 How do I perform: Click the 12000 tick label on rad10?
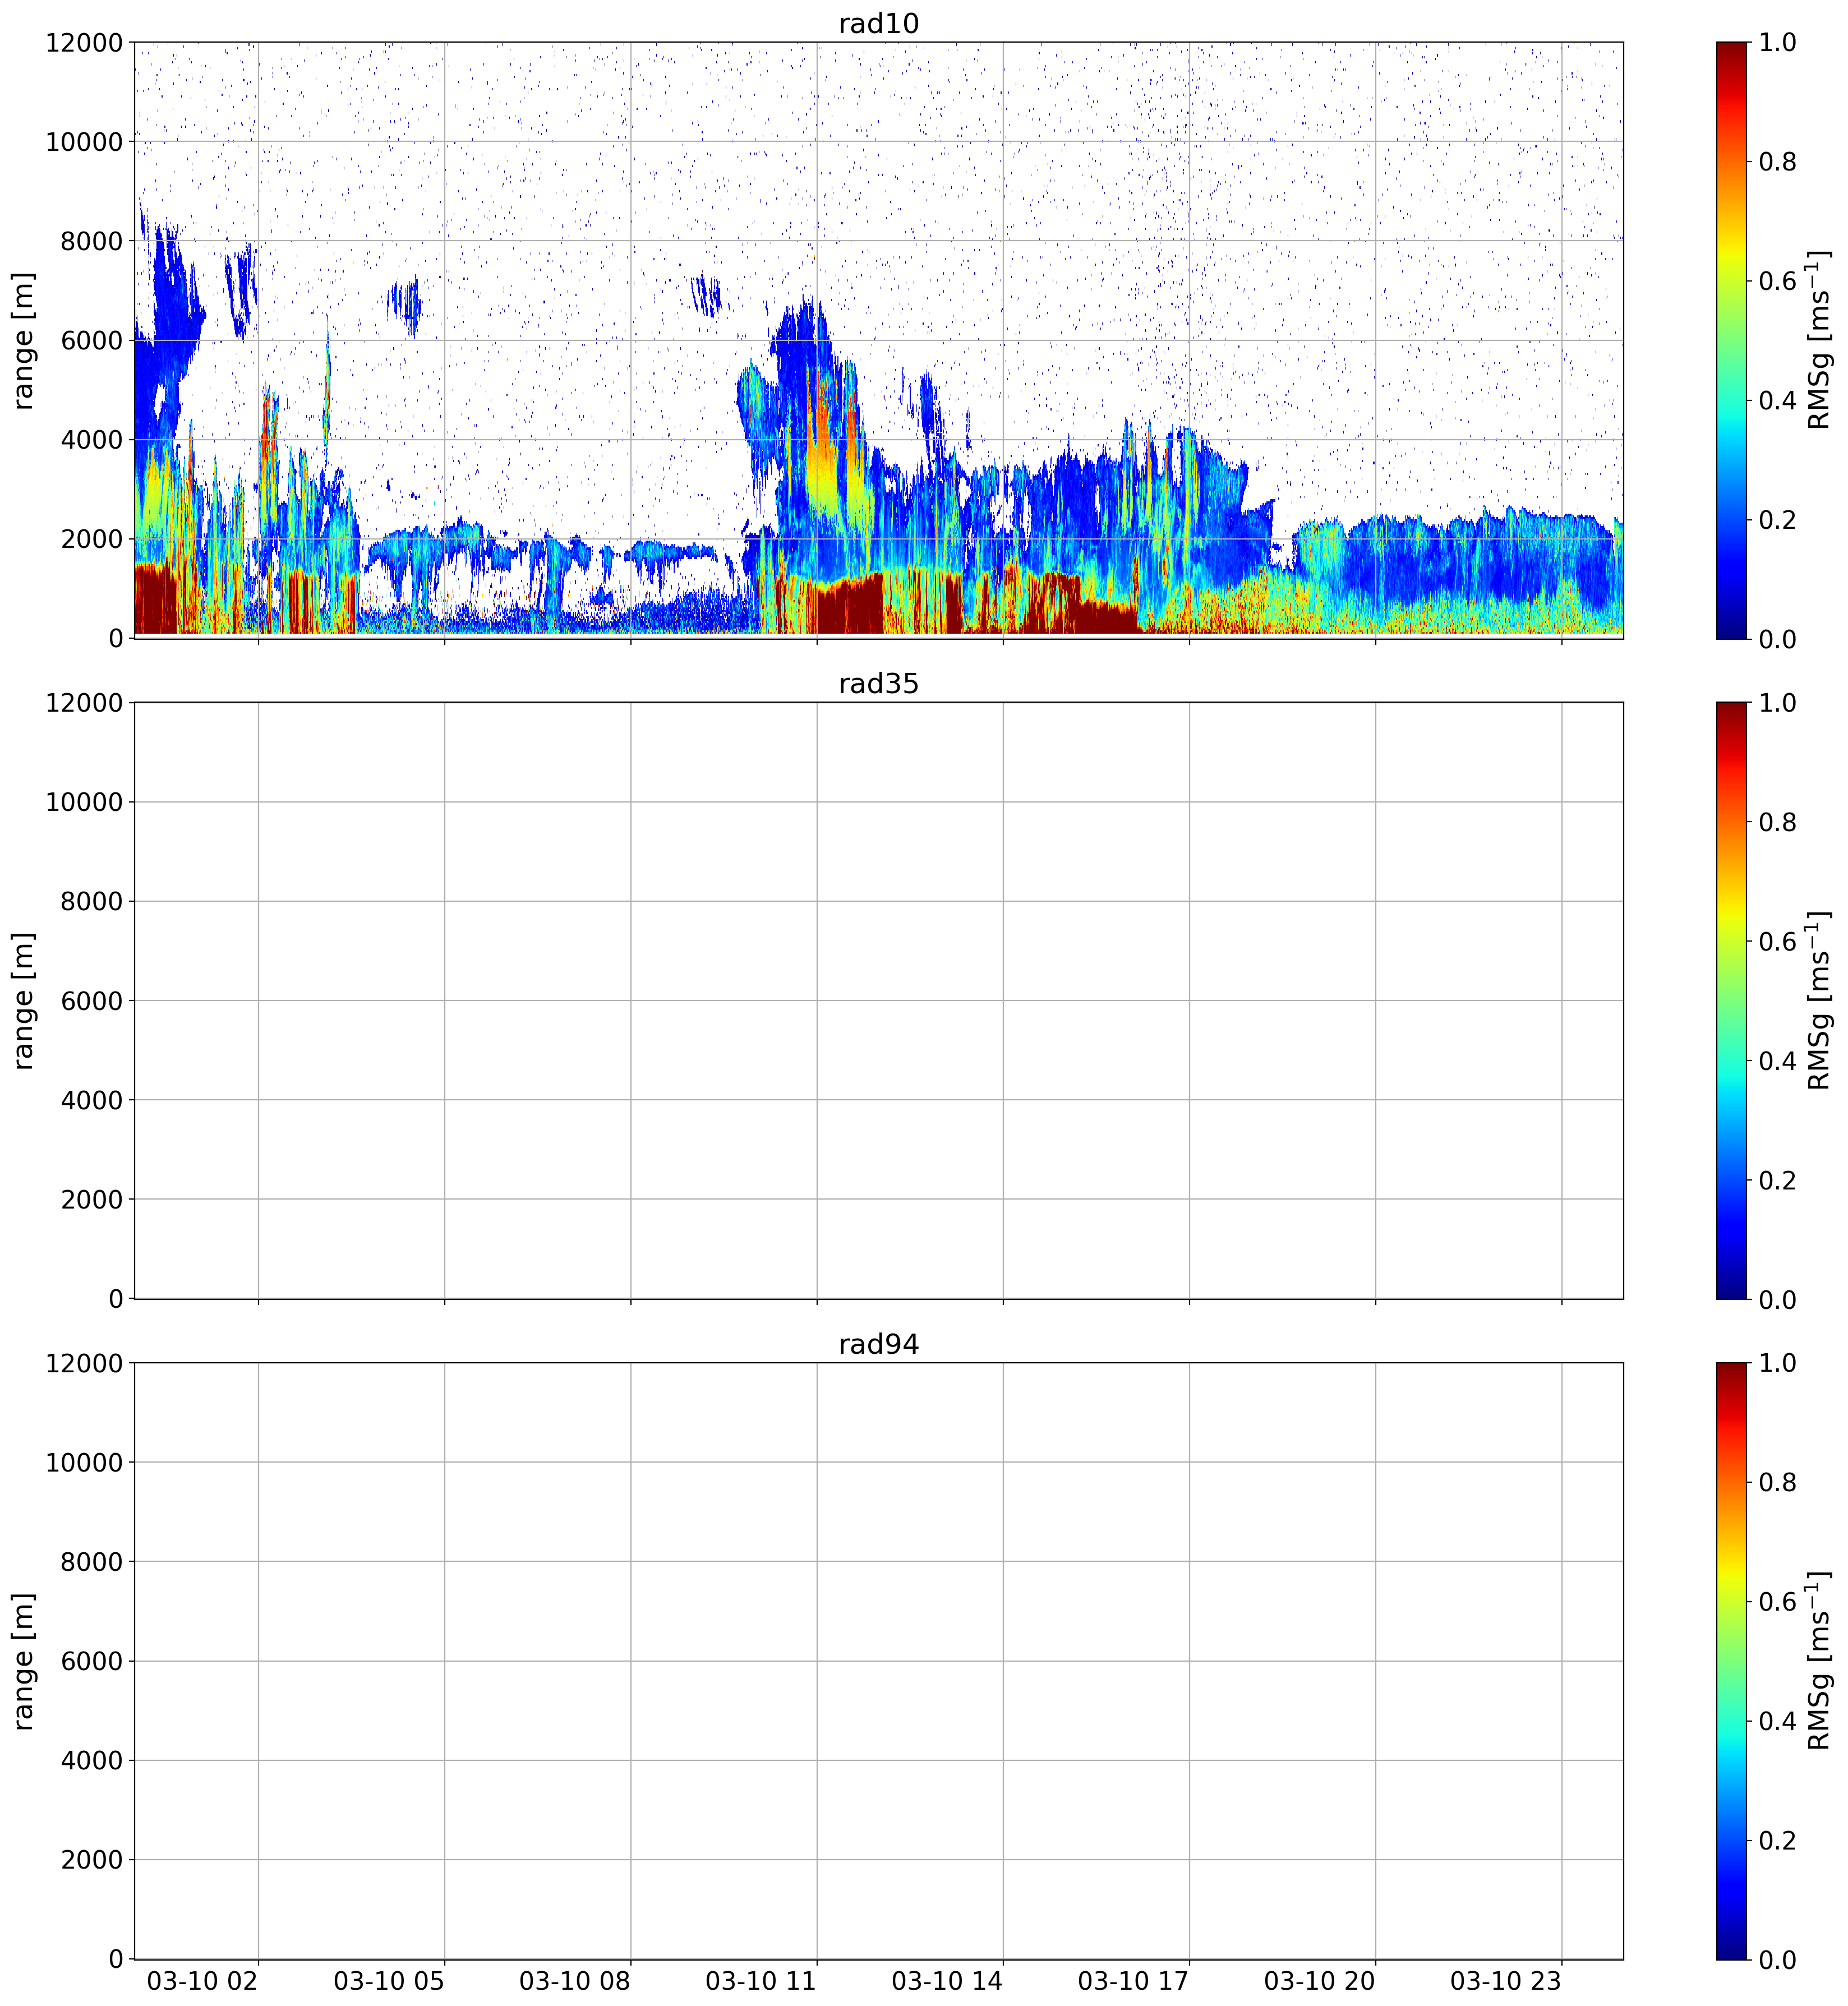pyautogui.click(x=84, y=42)
